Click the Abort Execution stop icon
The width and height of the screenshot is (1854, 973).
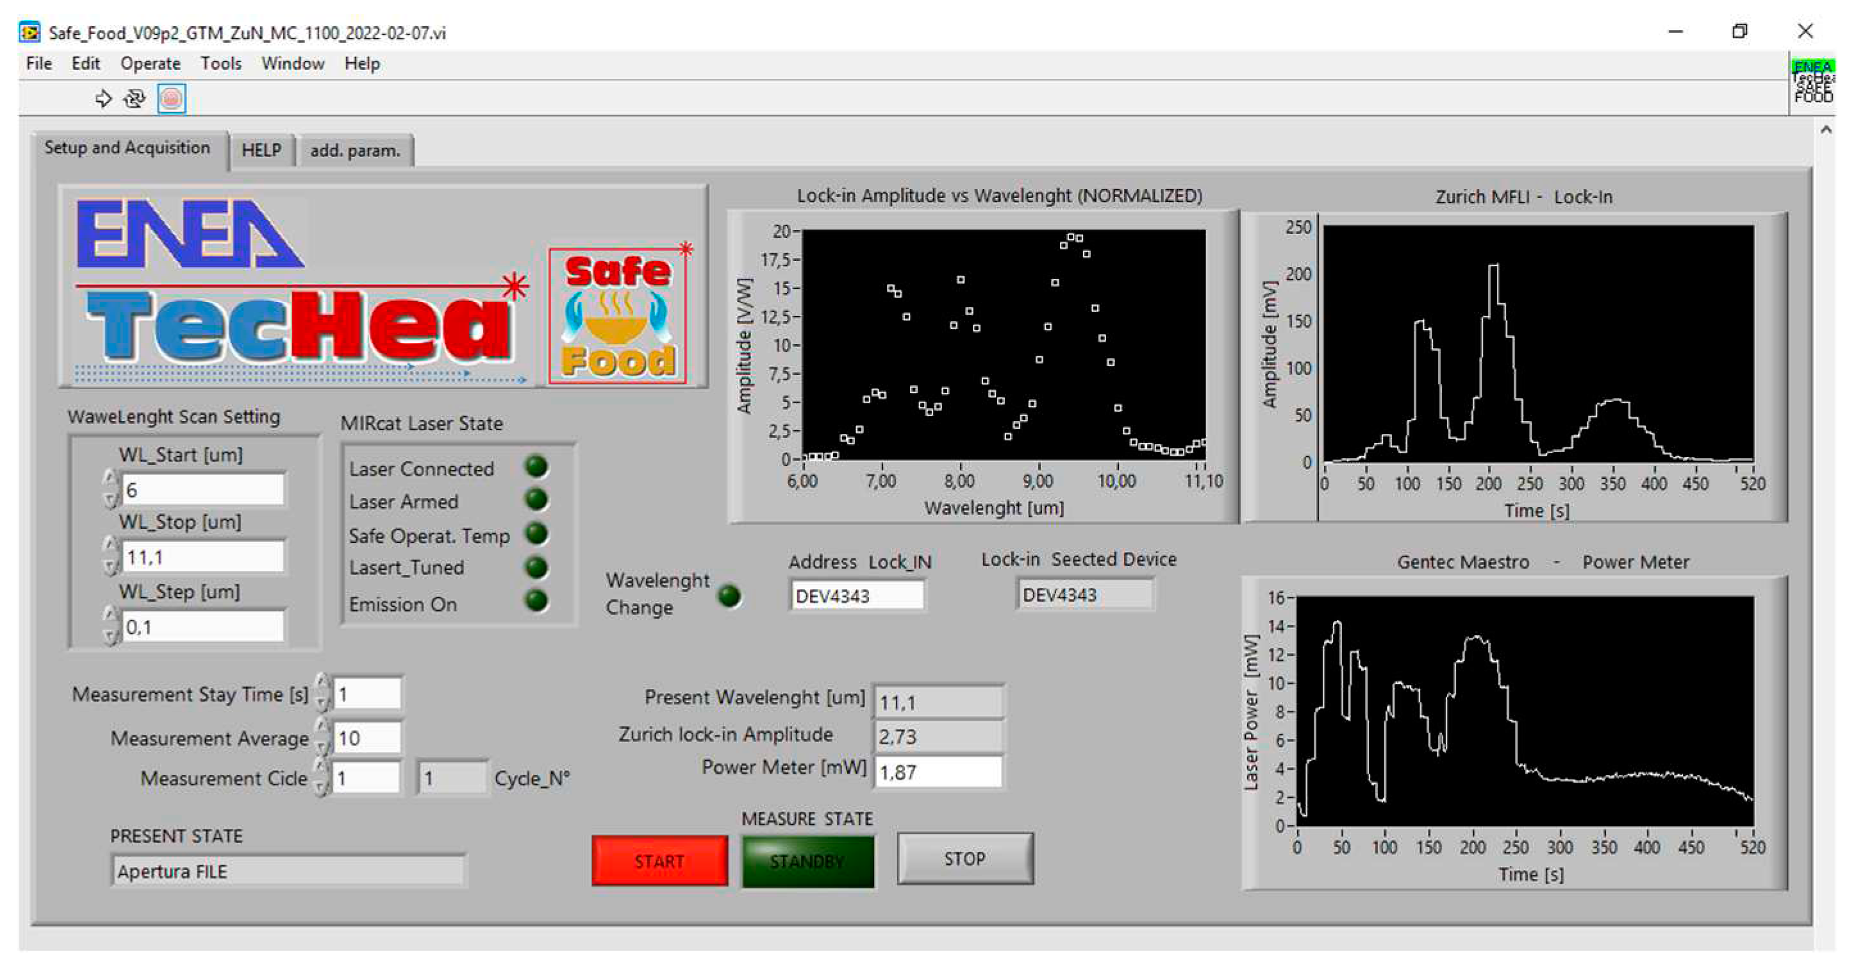tap(171, 99)
